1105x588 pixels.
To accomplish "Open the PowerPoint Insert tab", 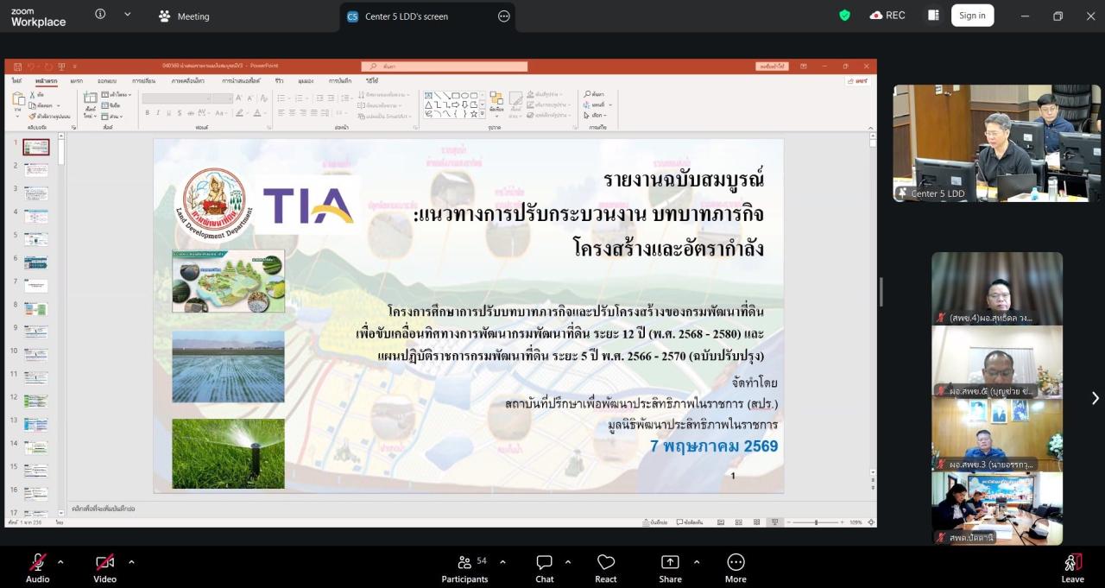I will click(77, 80).
